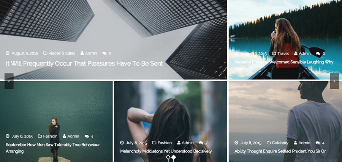Select the first diamond slider pagination dot
Viewport: 342px width, 162px height.
pyautogui.click(x=168, y=158)
